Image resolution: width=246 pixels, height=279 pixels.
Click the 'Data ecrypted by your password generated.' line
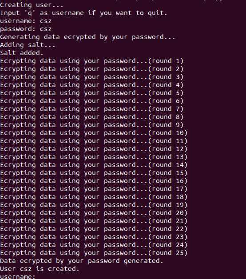(82, 261)
